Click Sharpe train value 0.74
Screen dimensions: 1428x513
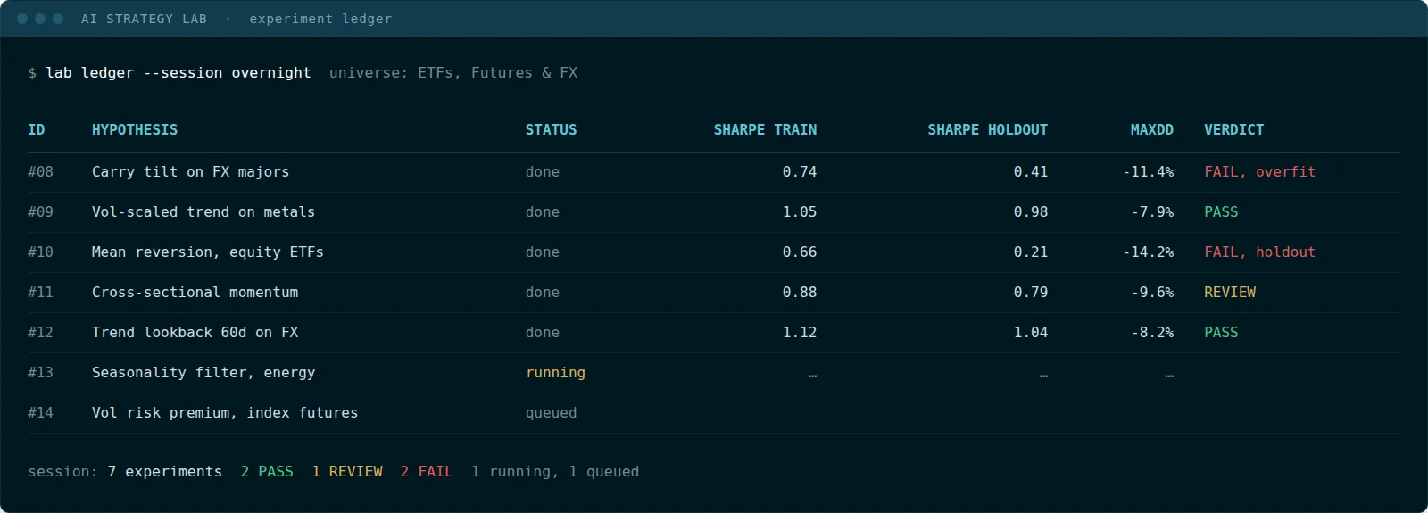(800, 172)
